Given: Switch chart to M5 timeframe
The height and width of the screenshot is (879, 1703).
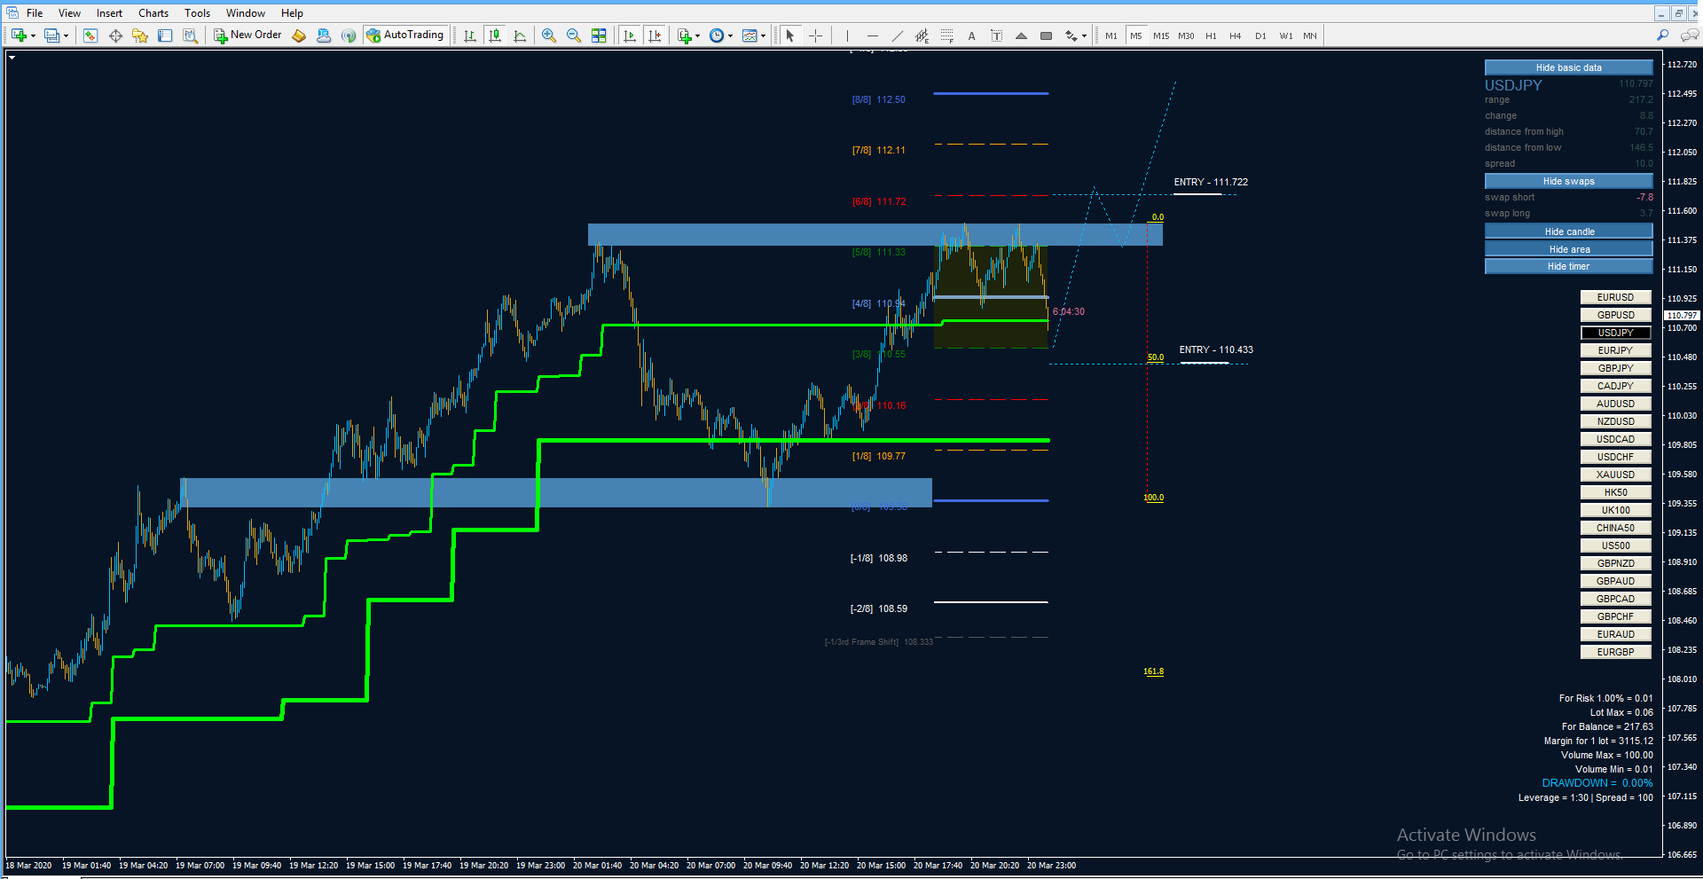Looking at the screenshot, I should coord(1136,35).
